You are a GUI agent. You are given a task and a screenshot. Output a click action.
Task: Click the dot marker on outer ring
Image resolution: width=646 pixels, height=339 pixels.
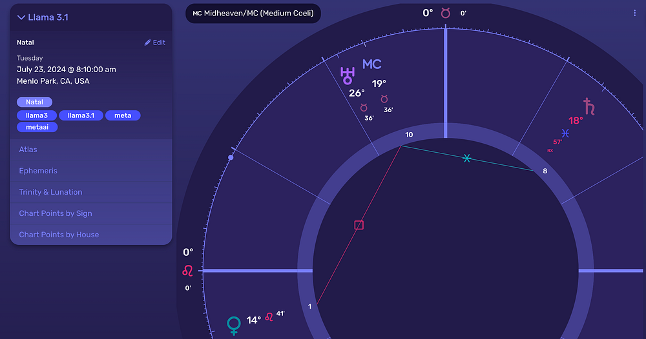[x=231, y=157]
